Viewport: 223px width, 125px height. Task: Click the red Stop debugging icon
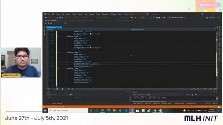[x=48, y=23]
